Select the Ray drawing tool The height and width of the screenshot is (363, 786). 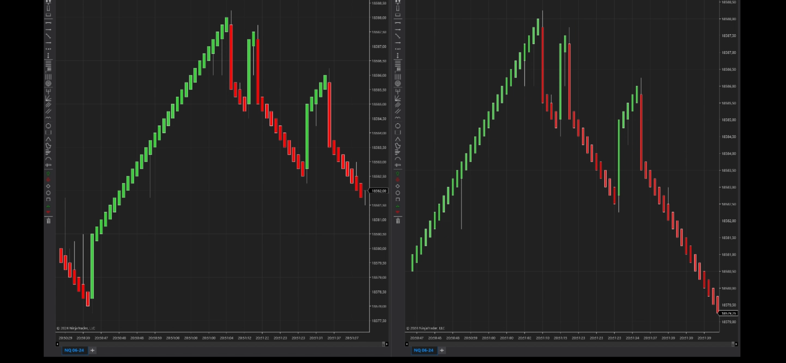(49, 42)
